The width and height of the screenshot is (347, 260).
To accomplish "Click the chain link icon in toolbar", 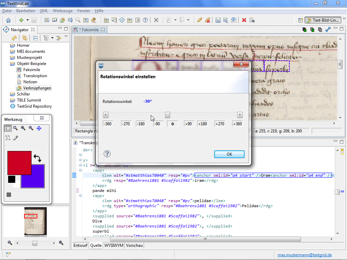I will click(x=200, y=20).
